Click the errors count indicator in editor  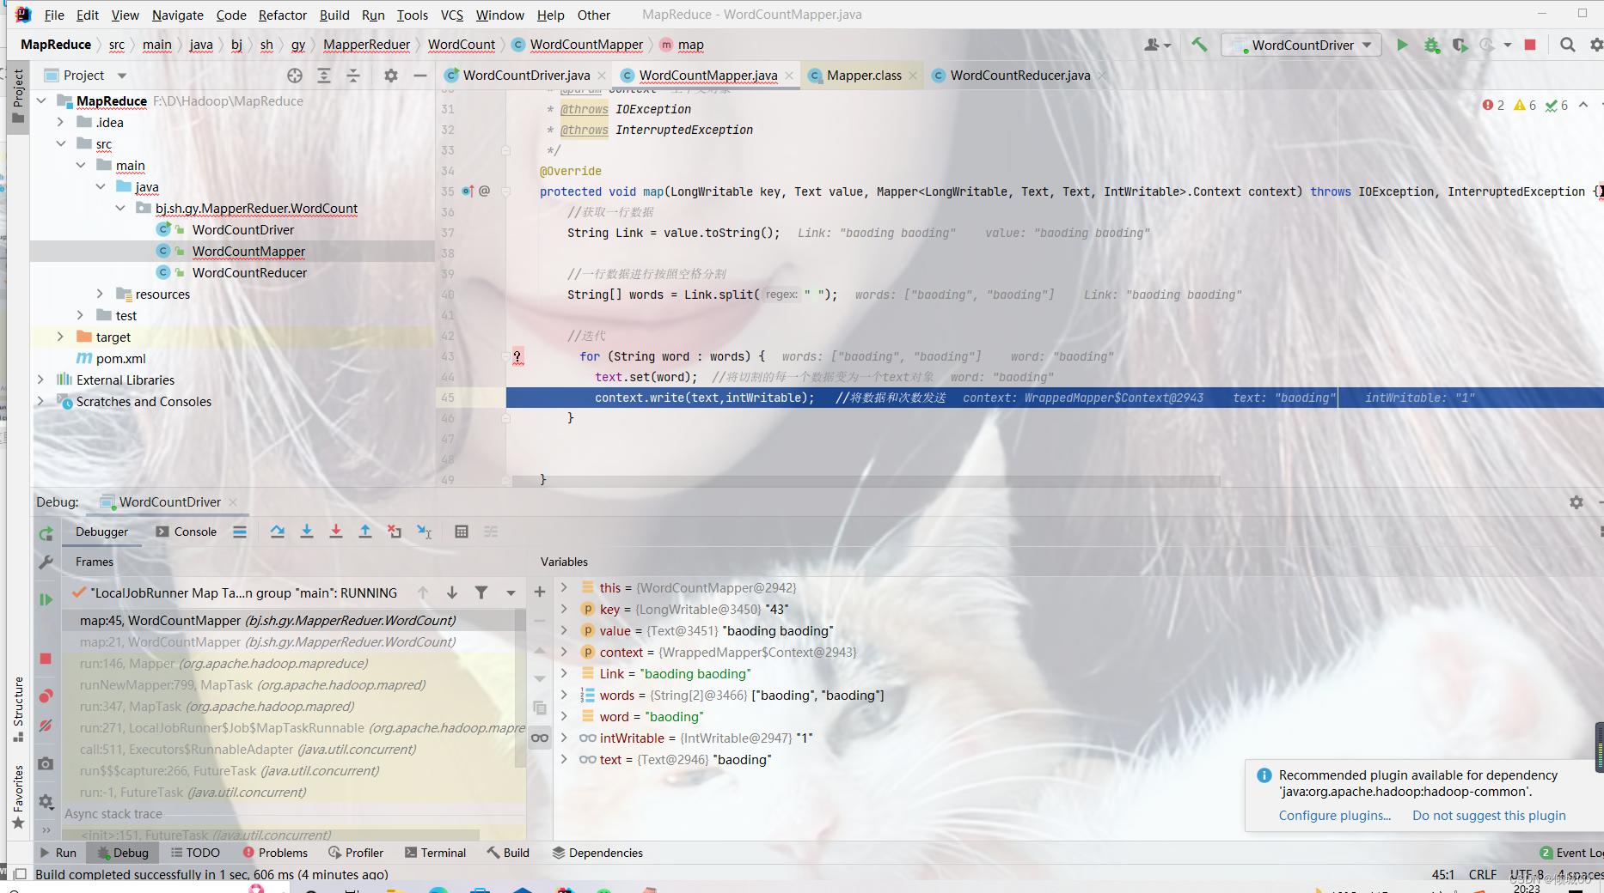1493,105
